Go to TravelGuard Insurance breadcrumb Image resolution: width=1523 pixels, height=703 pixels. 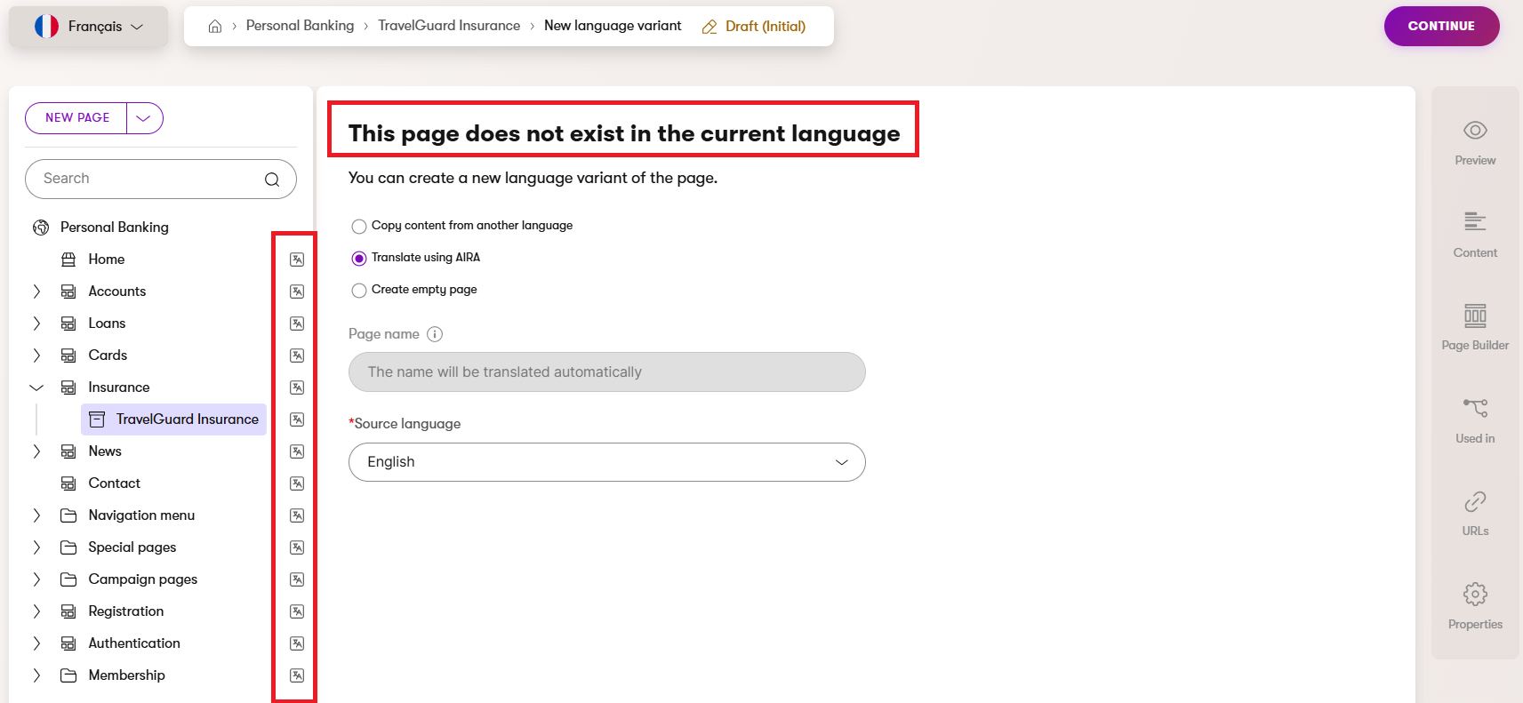click(x=449, y=26)
